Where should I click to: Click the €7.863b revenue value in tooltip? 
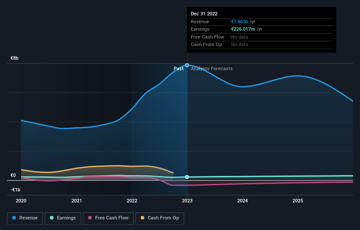pos(239,22)
